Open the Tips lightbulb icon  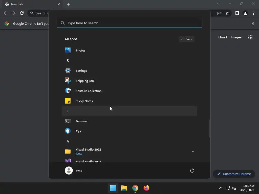click(x=68, y=131)
